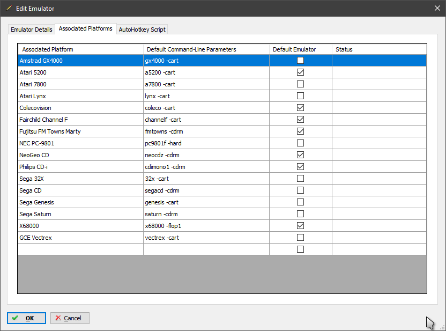
Task: Click the Default Emulator column header
Action: click(x=300, y=49)
